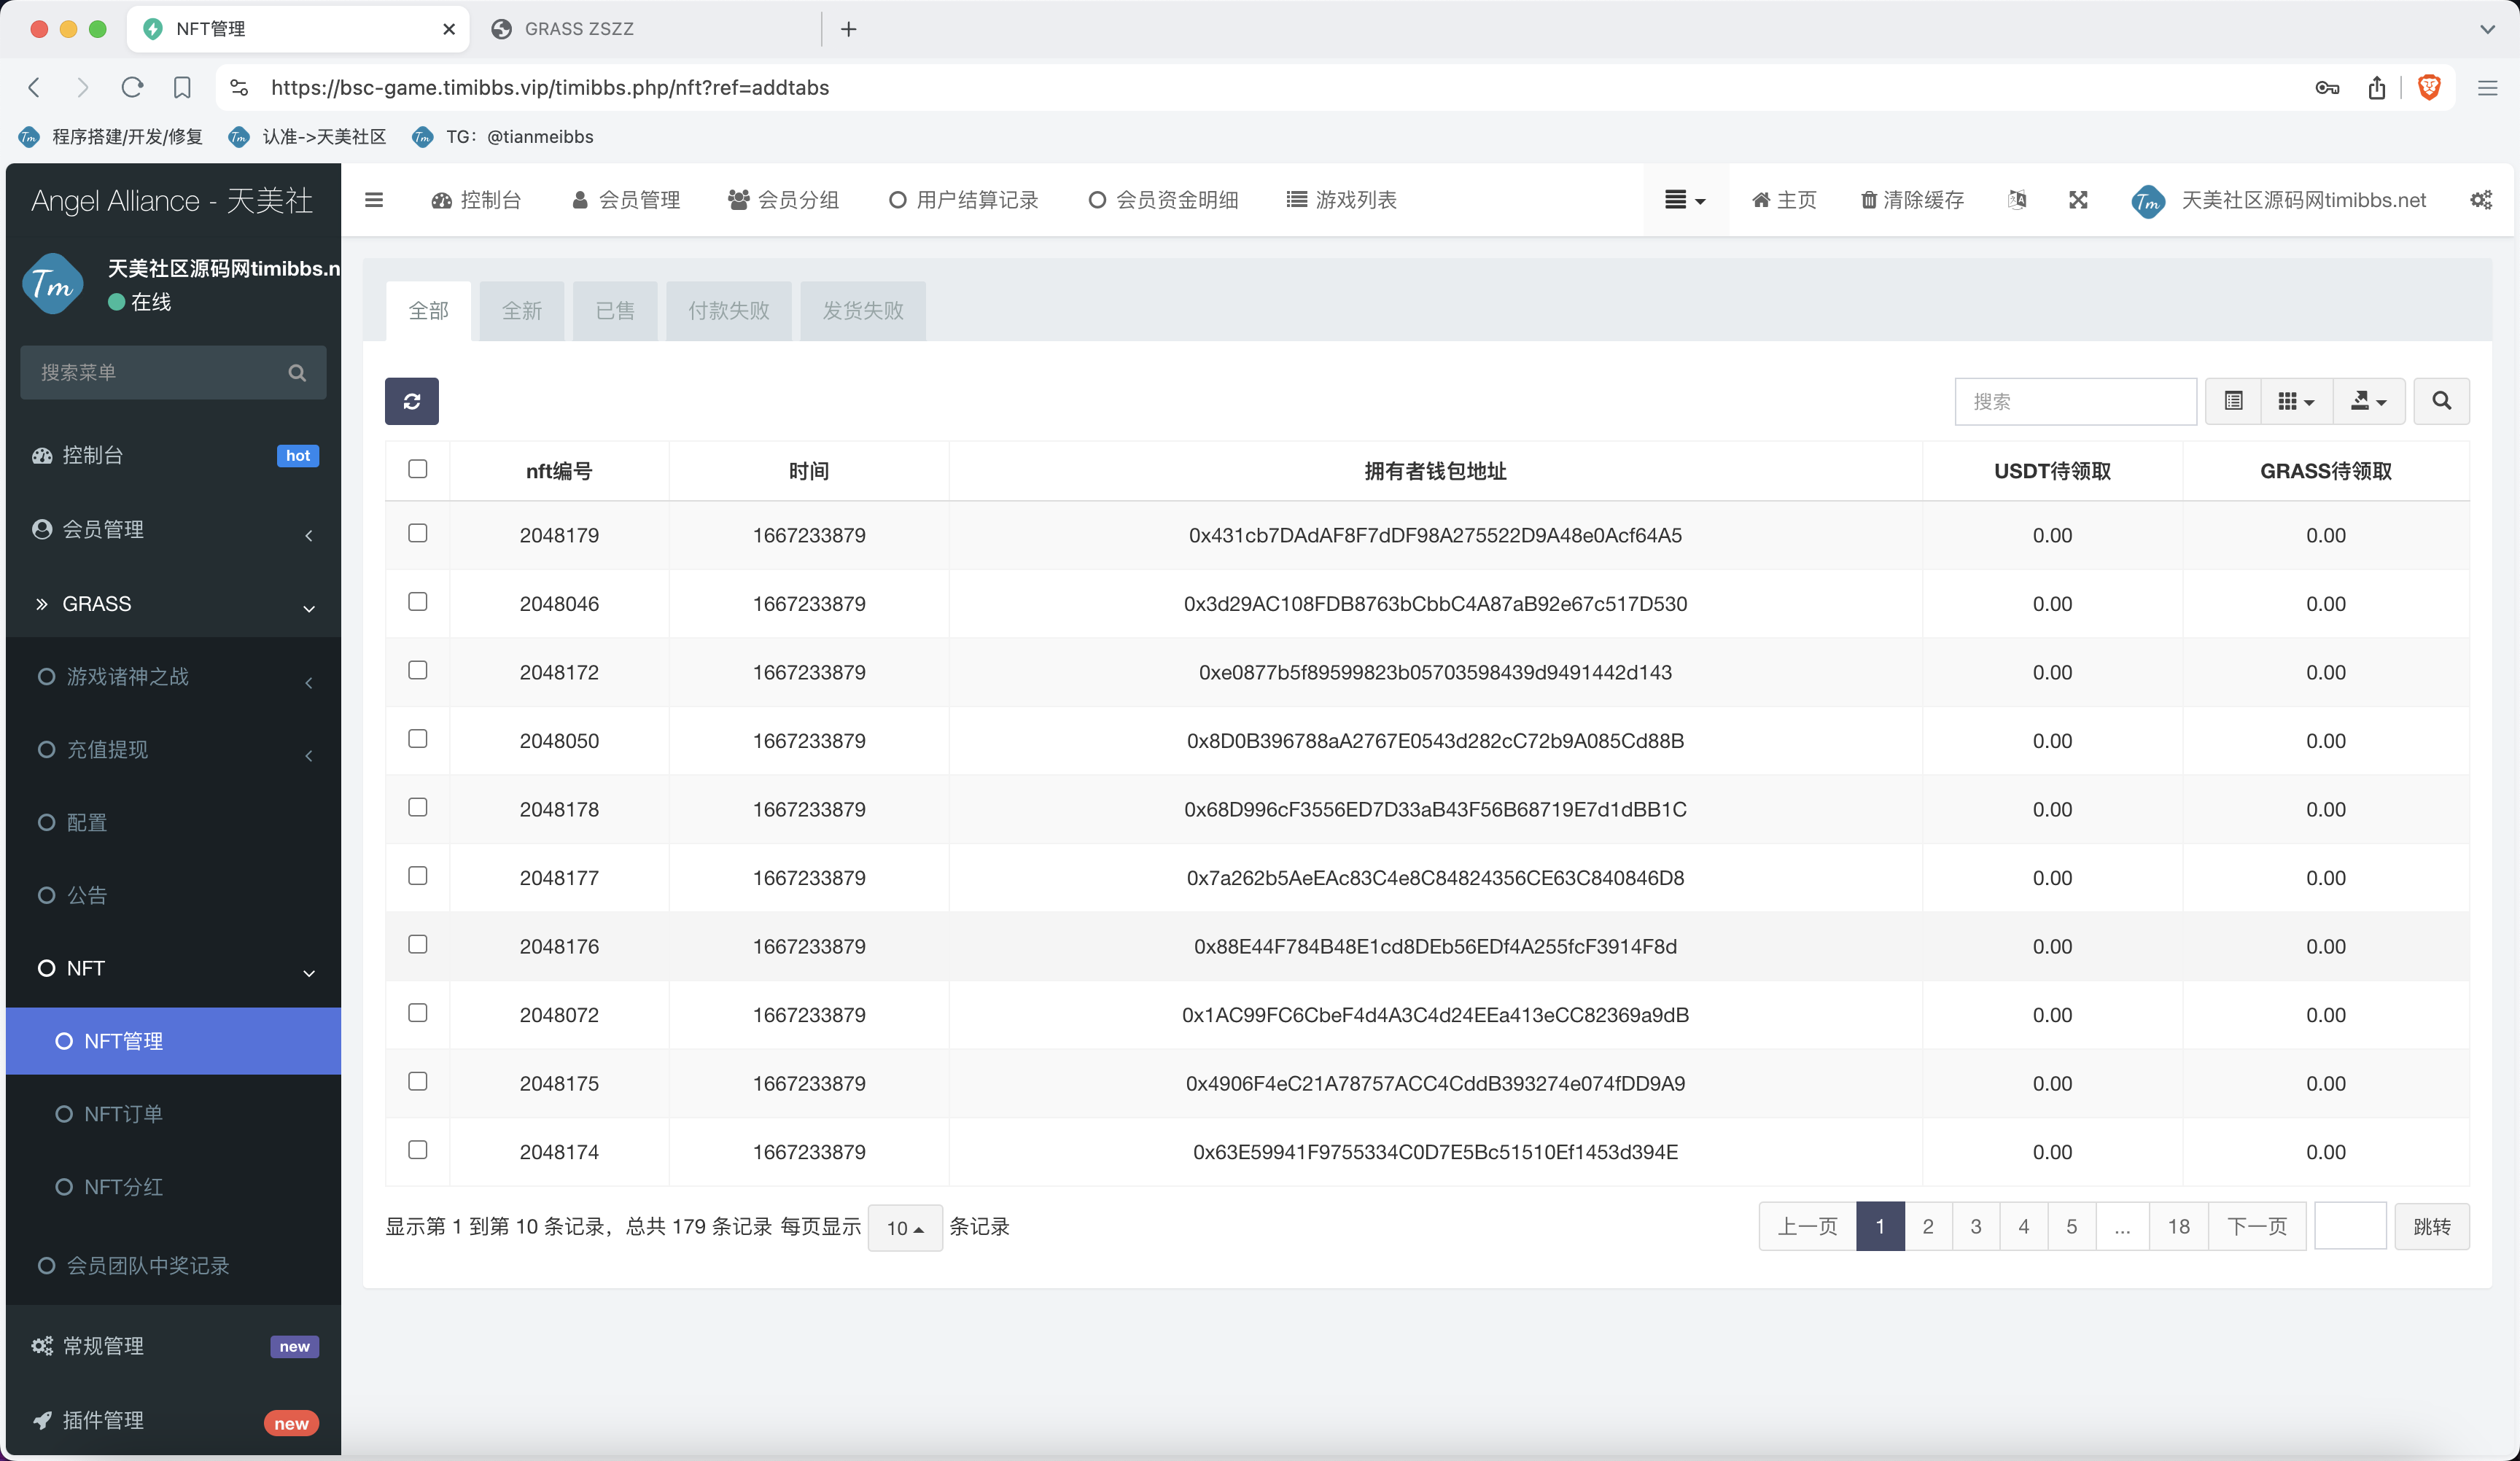
Task: Check the row for nft 2048046
Action: tap(418, 601)
